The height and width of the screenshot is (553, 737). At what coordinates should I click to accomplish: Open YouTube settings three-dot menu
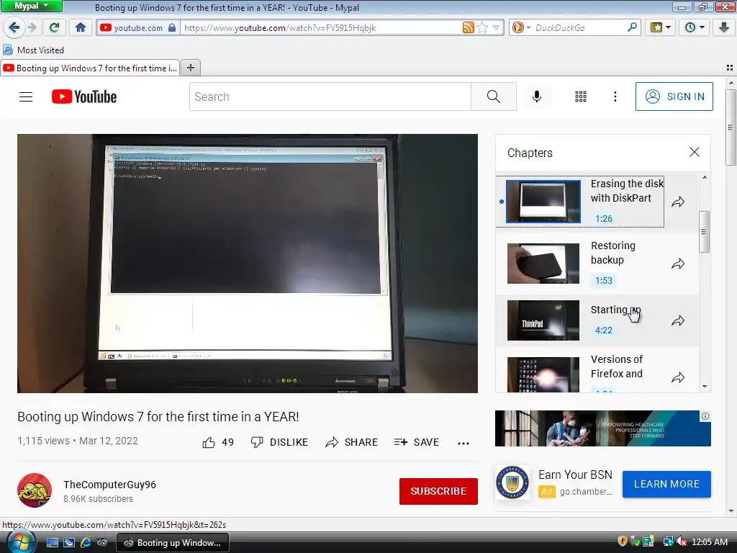point(615,97)
